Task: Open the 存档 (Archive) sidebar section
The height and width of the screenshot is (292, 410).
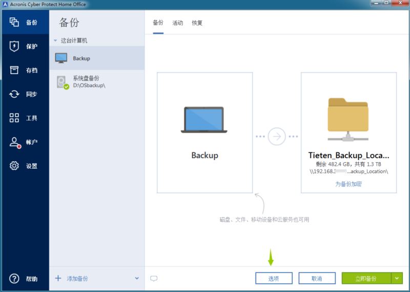Action: pos(25,70)
